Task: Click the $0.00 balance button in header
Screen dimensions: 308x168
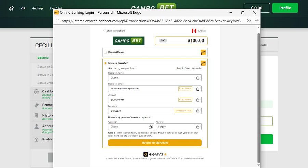Action: (257, 8)
